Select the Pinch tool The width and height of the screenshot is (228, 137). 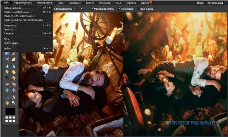point(14,90)
